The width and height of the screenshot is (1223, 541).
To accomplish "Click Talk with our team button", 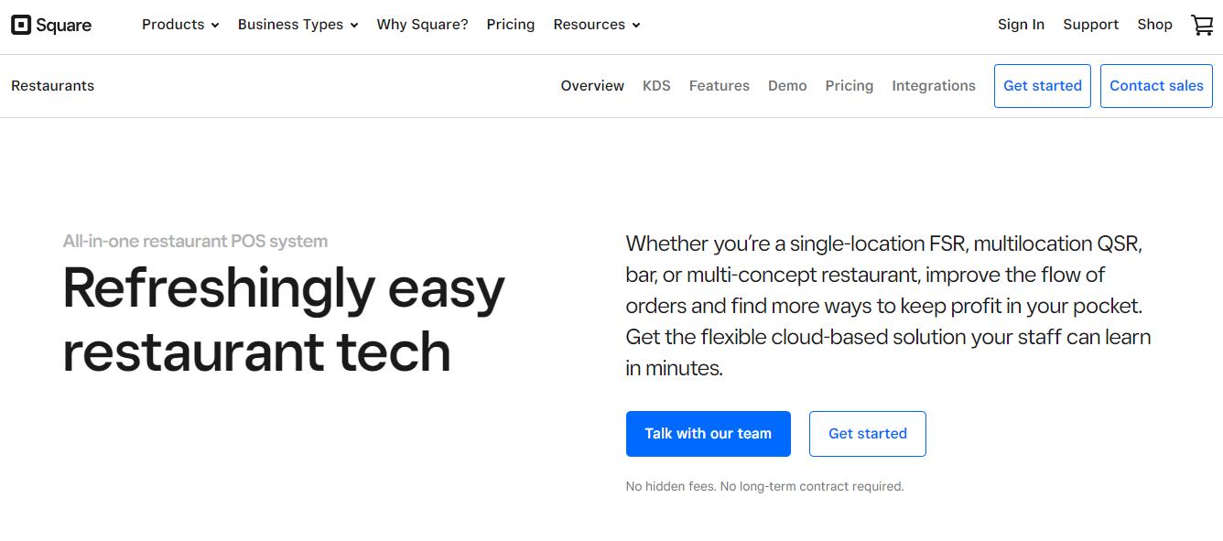I will [x=709, y=434].
